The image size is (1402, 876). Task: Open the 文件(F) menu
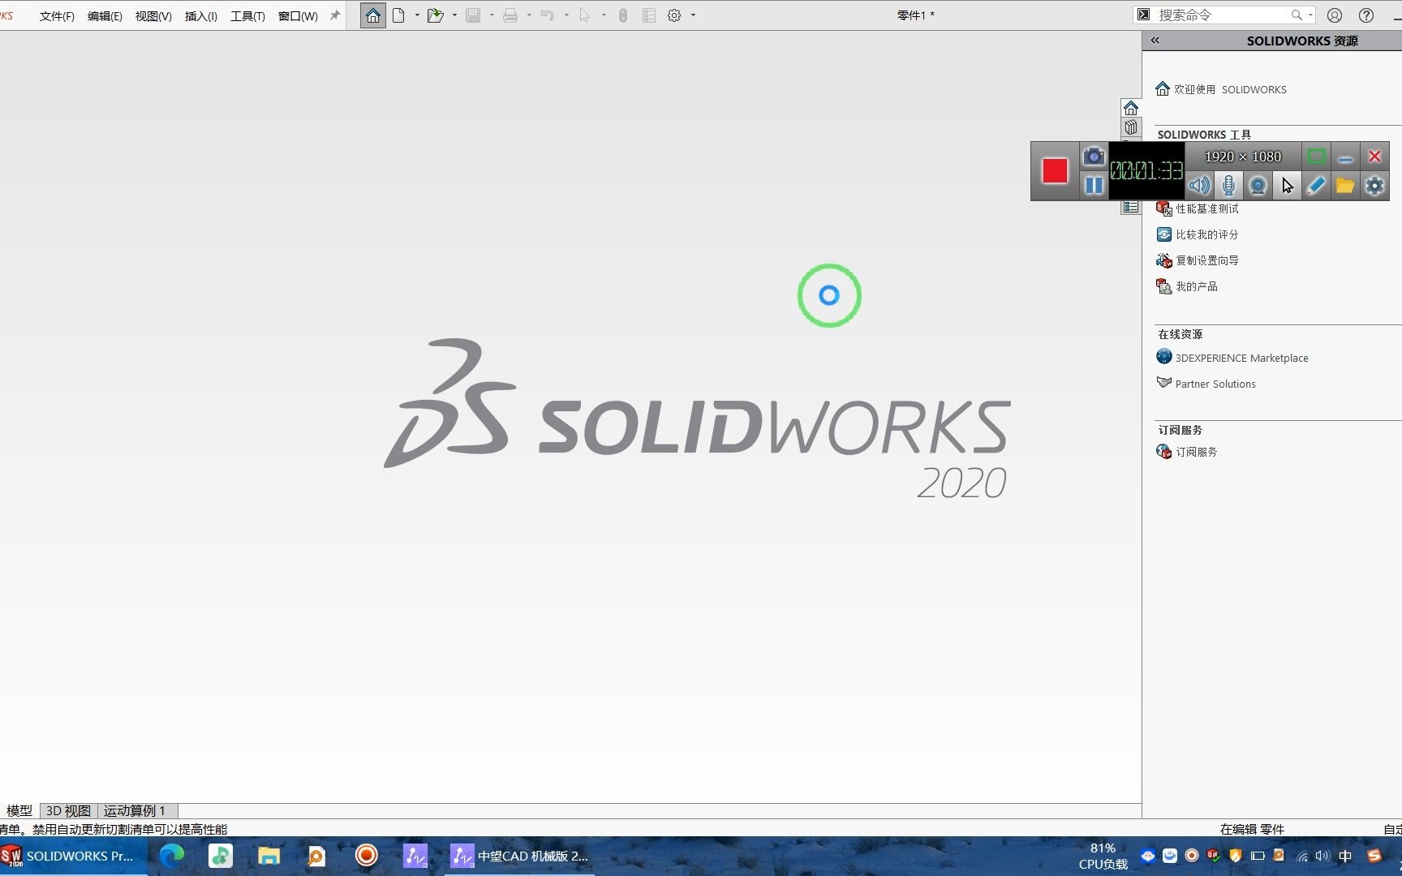[57, 16]
